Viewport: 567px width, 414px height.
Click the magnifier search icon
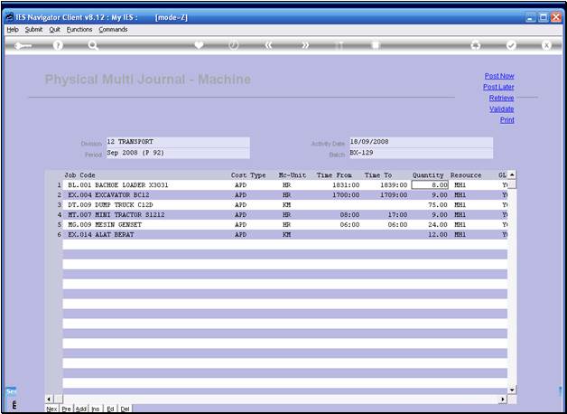tap(93, 45)
